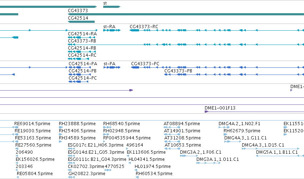The width and height of the screenshot is (304, 179).
Task: Click the AT31208.5prime EST label
Action: pyautogui.click(x=183, y=138)
